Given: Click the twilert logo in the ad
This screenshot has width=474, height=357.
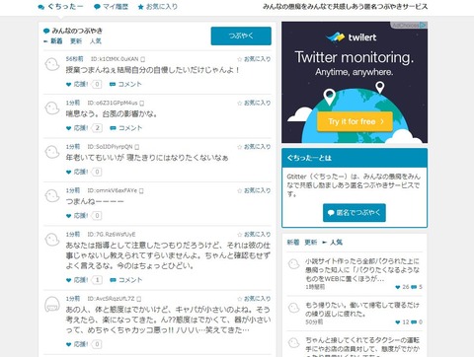Looking at the screenshot, I should click(352, 37).
